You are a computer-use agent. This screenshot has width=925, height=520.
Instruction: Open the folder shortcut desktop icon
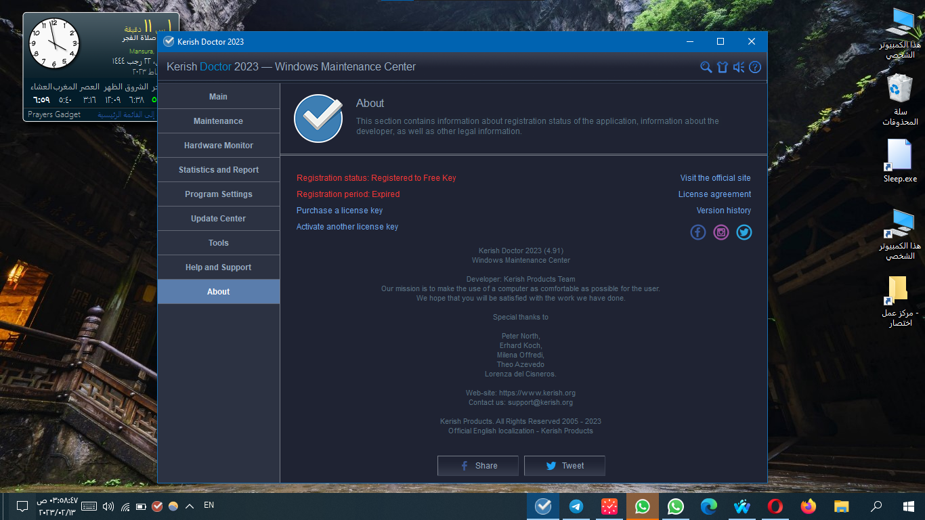(x=900, y=301)
